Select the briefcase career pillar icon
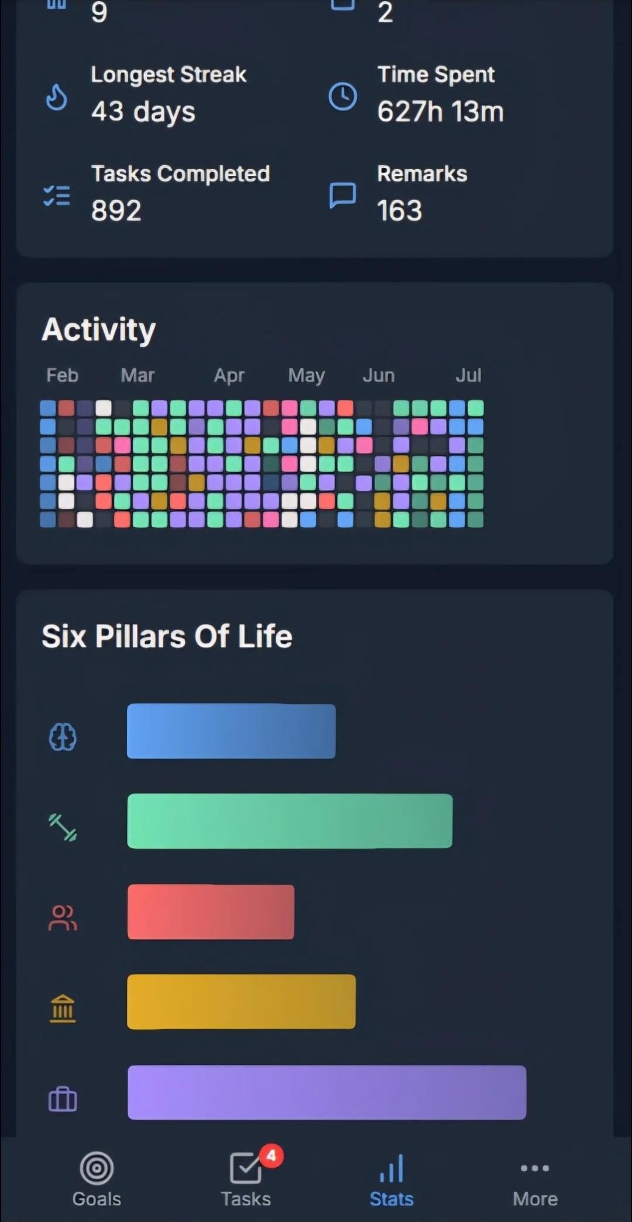This screenshot has width=632, height=1222. [63, 1099]
